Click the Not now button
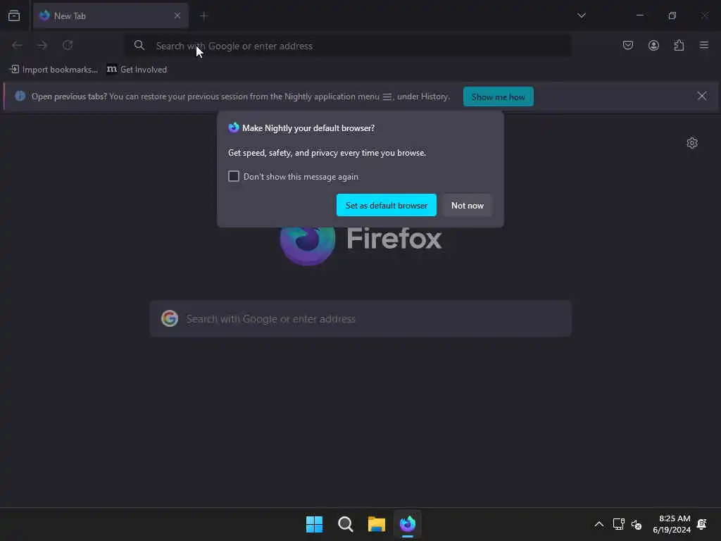Image resolution: width=721 pixels, height=541 pixels. 468,205
